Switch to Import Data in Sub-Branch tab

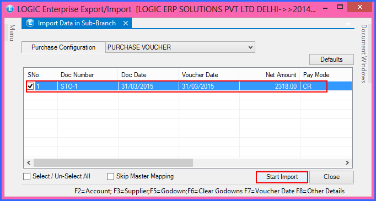77,23
